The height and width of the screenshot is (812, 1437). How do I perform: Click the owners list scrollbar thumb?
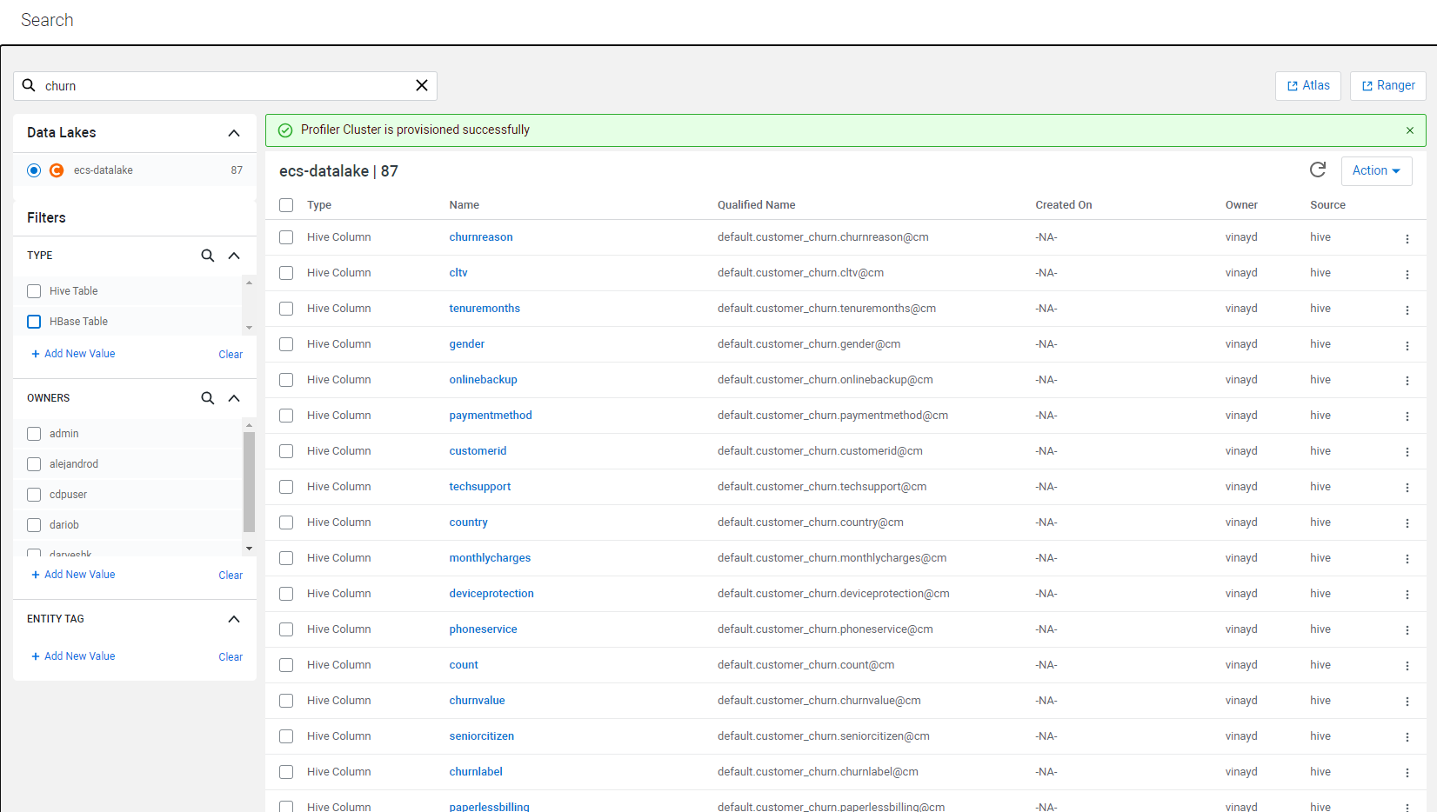249,481
